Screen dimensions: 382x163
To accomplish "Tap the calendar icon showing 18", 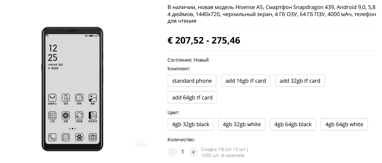I will 66,98.
